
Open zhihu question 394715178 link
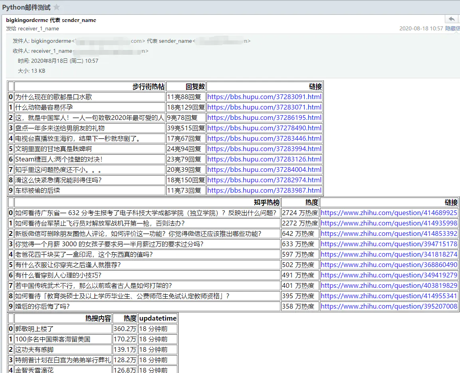tap(389, 244)
